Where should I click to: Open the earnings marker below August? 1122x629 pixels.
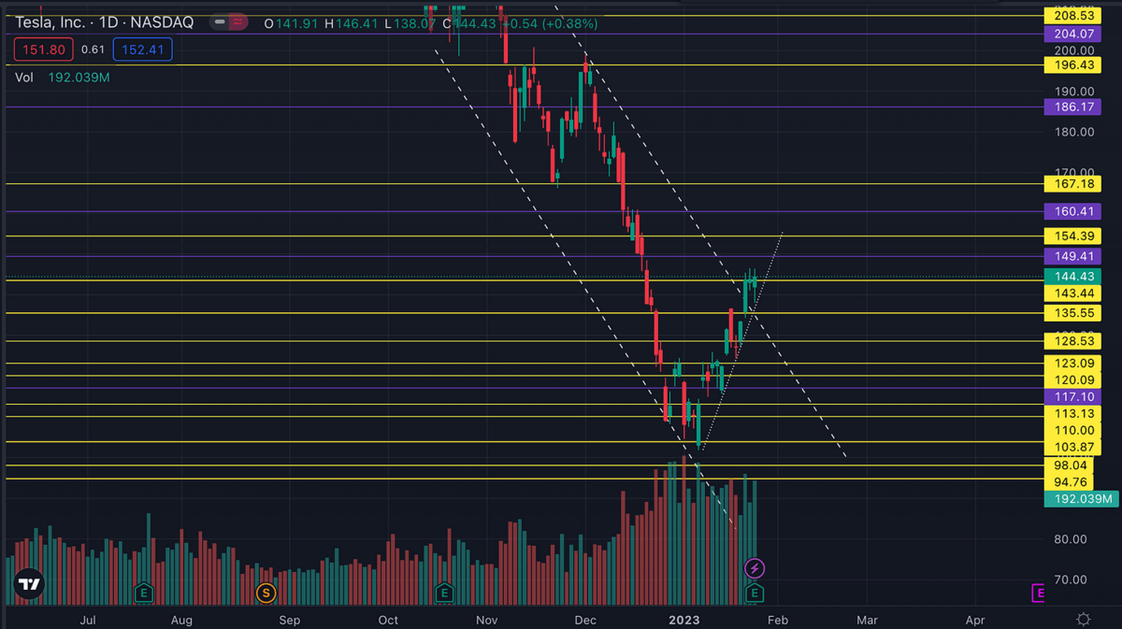143,592
